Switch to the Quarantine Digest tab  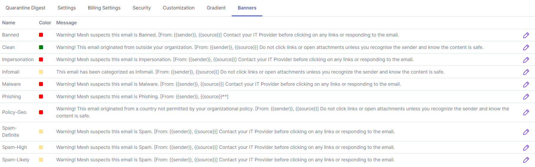point(26,8)
